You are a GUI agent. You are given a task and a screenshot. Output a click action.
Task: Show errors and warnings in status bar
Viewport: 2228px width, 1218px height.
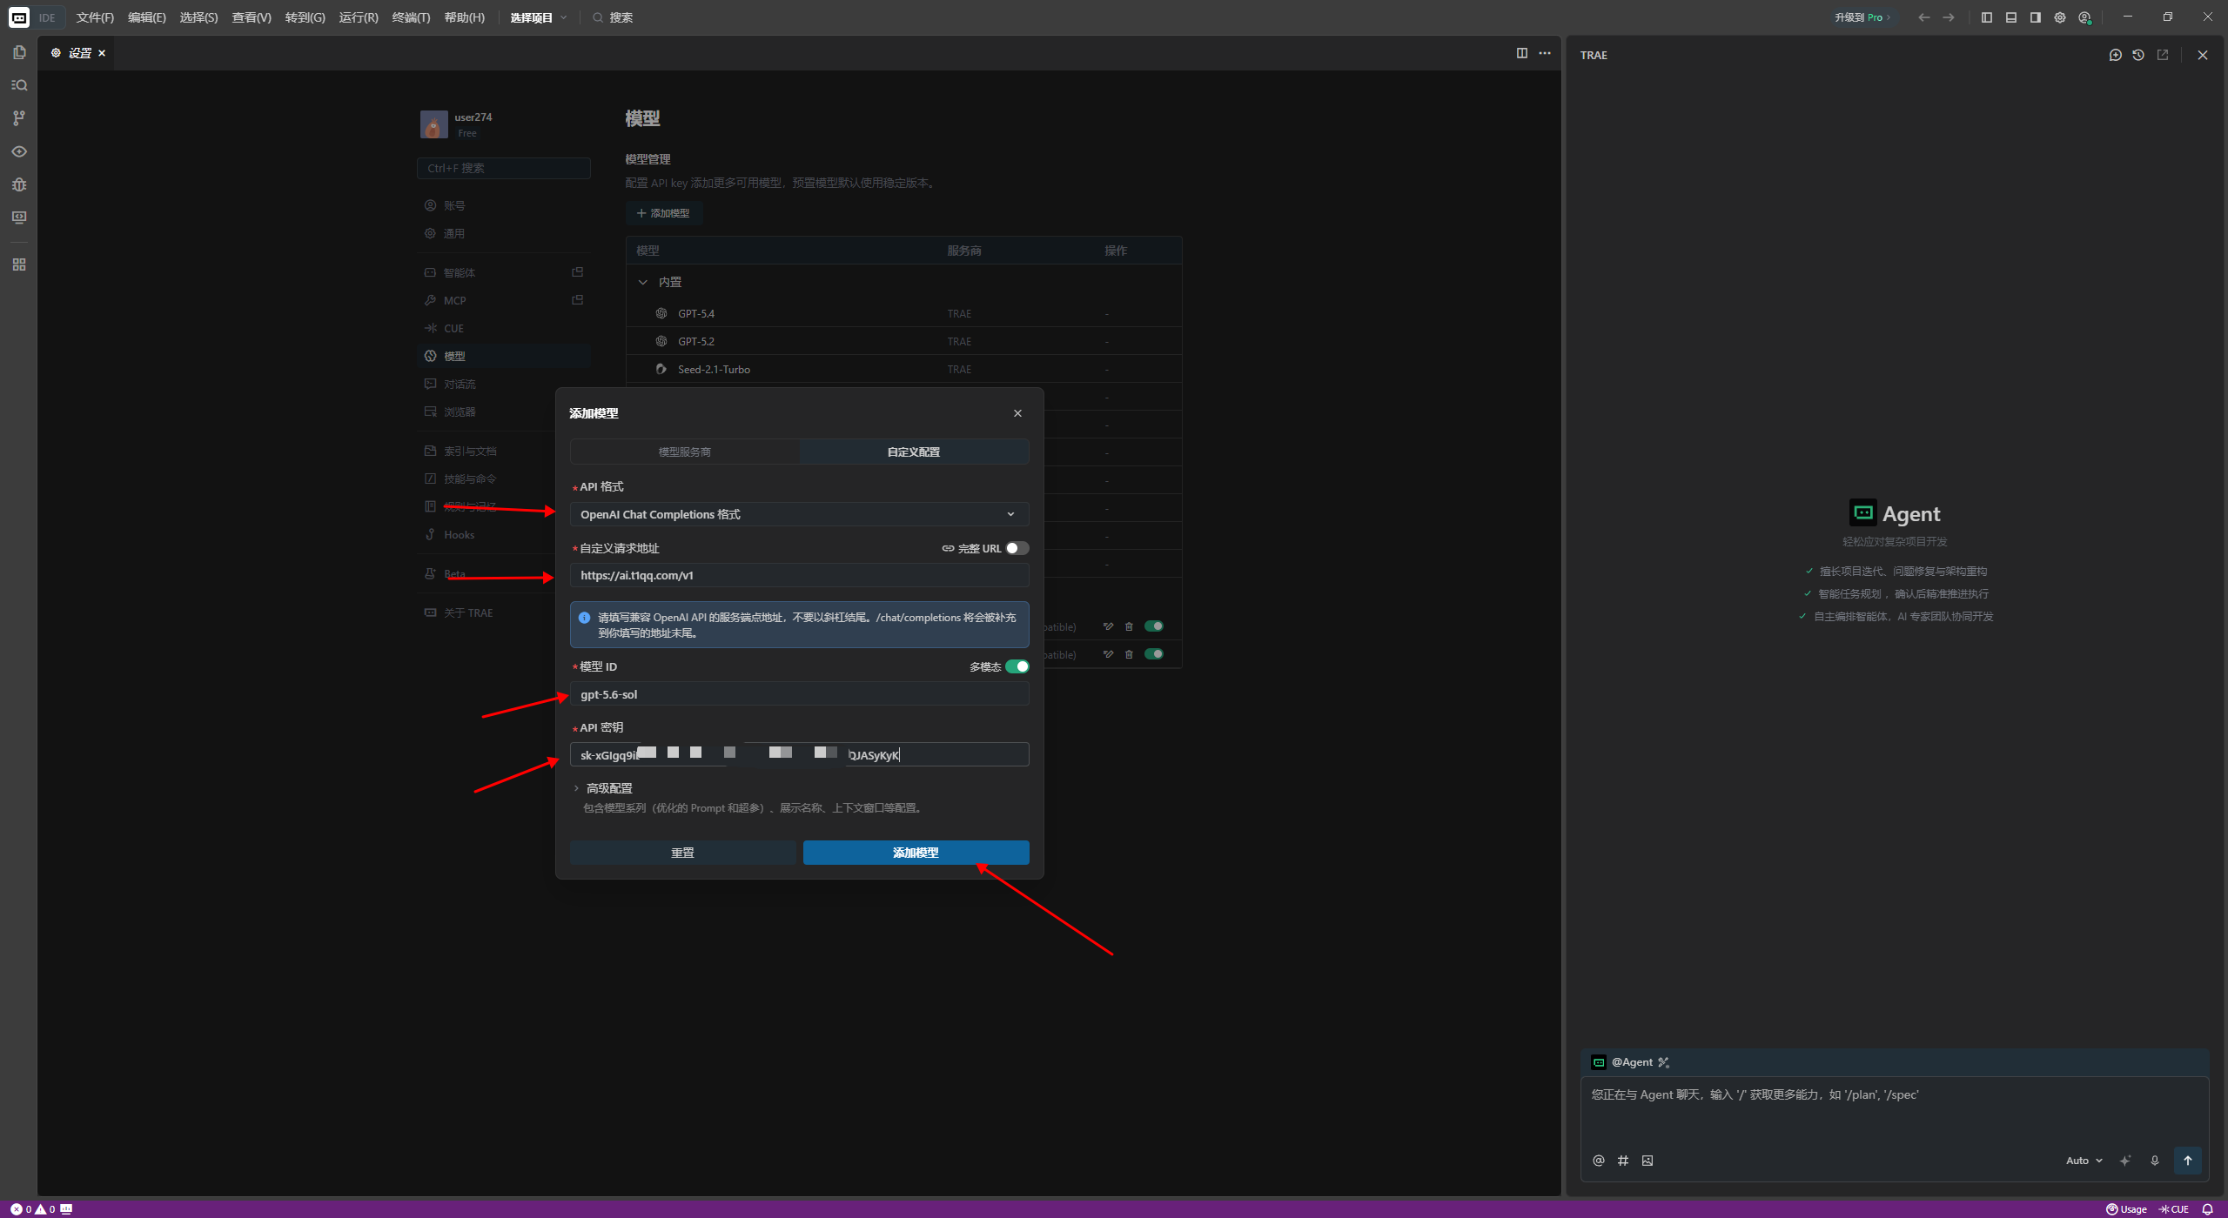click(33, 1209)
